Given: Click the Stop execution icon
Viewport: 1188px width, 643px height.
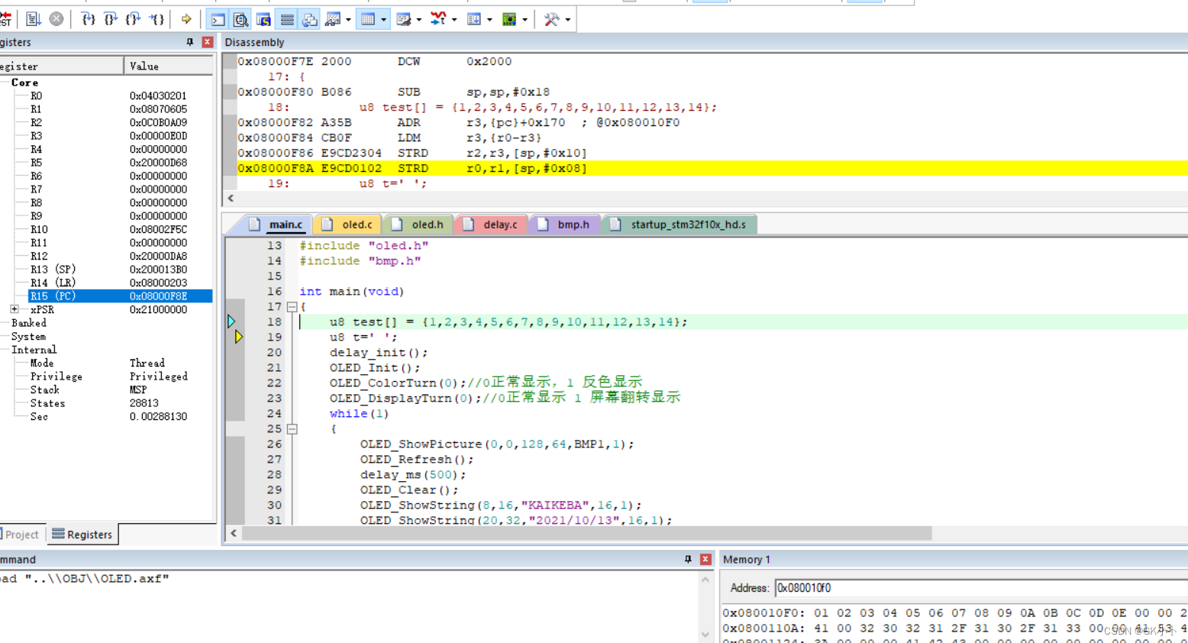Looking at the screenshot, I should 56,18.
